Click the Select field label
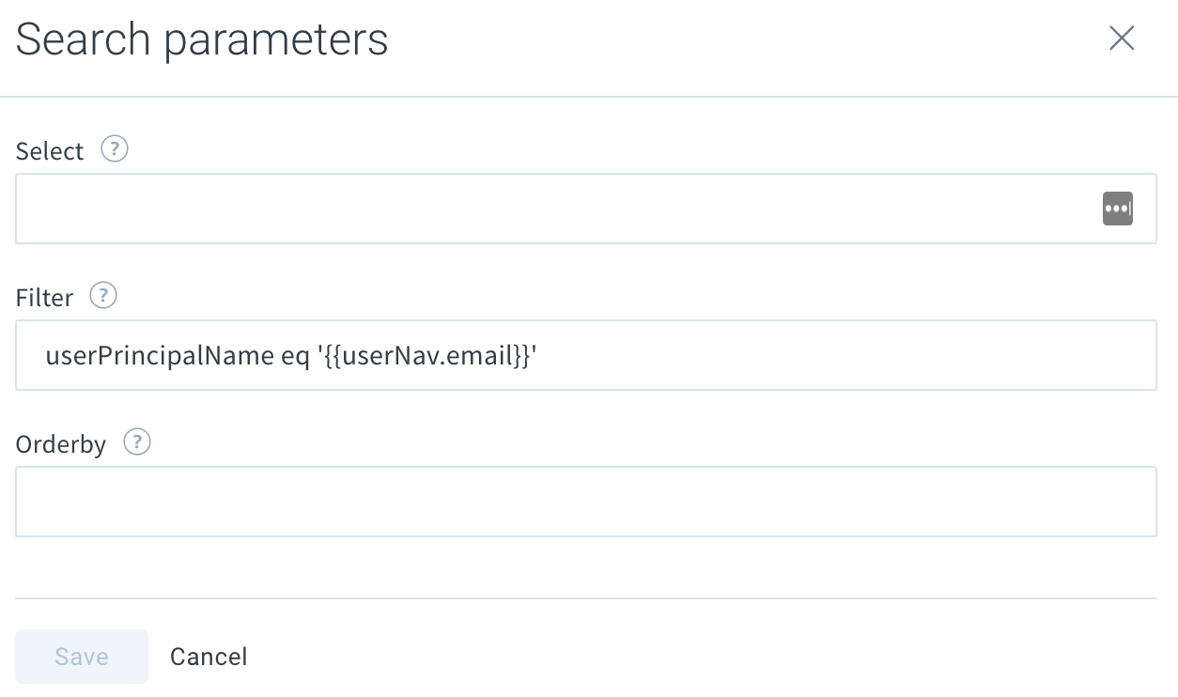 click(x=50, y=151)
